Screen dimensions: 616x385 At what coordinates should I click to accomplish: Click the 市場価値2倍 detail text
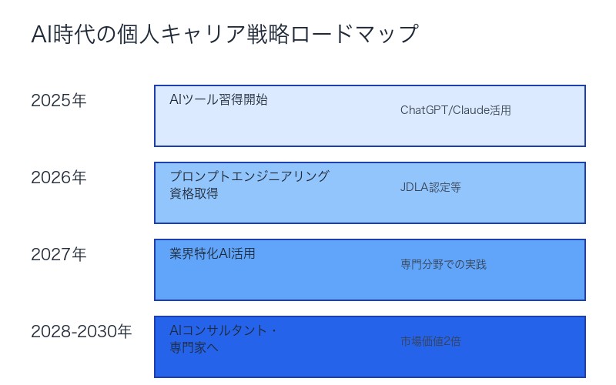[x=430, y=341]
